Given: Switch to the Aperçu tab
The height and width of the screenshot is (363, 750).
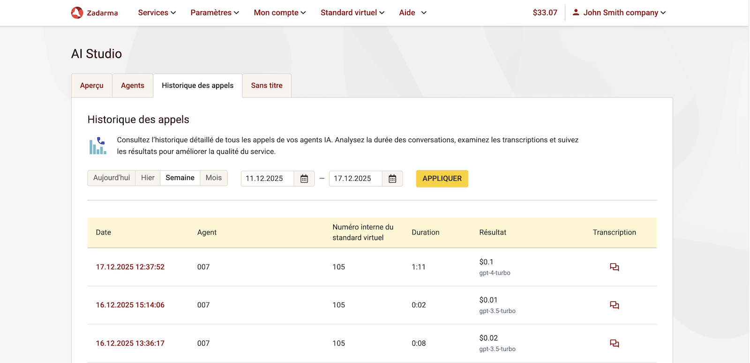Looking at the screenshot, I should click(91, 85).
